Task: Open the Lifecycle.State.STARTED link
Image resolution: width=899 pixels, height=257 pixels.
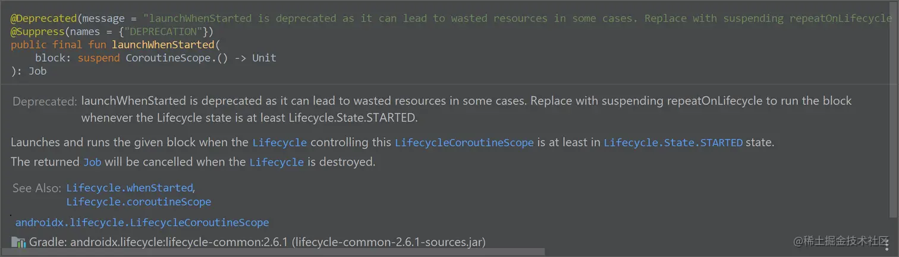Action: coord(673,142)
